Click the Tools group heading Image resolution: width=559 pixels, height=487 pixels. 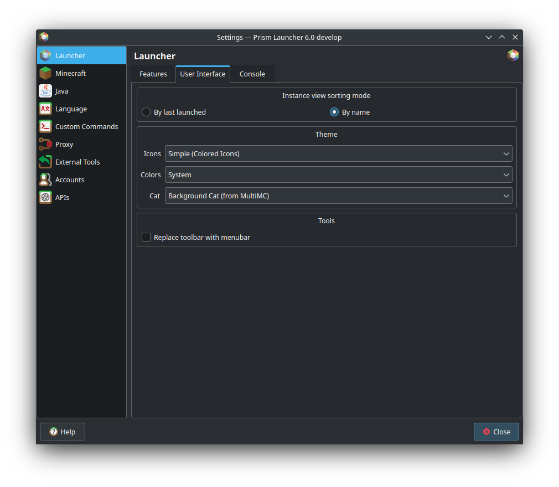tap(326, 221)
